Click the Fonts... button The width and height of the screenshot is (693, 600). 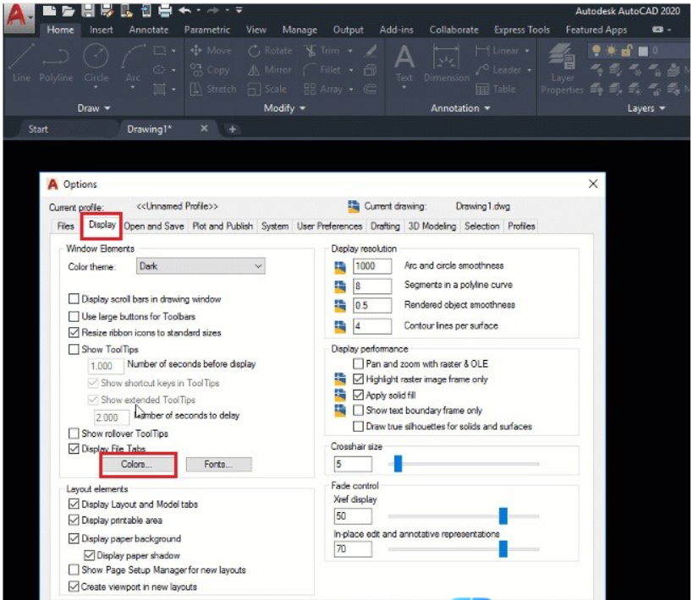(x=218, y=464)
